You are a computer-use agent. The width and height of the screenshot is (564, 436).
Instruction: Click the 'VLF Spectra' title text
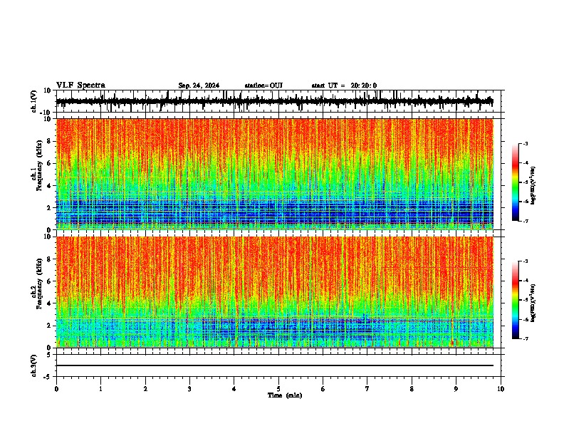tap(80, 85)
